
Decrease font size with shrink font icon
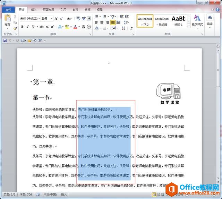click(x=61, y=18)
